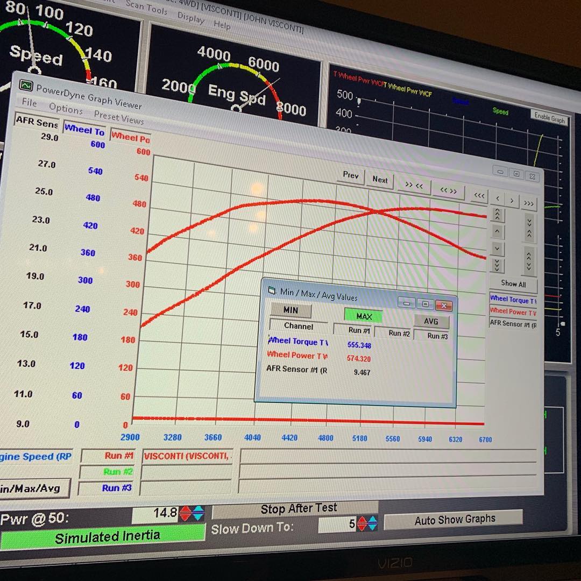This screenshot has width=581, height=581.
Task: Toggle the Auto Show Graphs option
Action: tap(454, 520)
